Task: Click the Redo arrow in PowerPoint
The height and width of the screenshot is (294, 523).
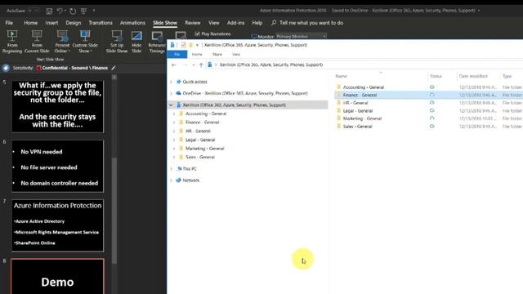Action: point(73,11)
